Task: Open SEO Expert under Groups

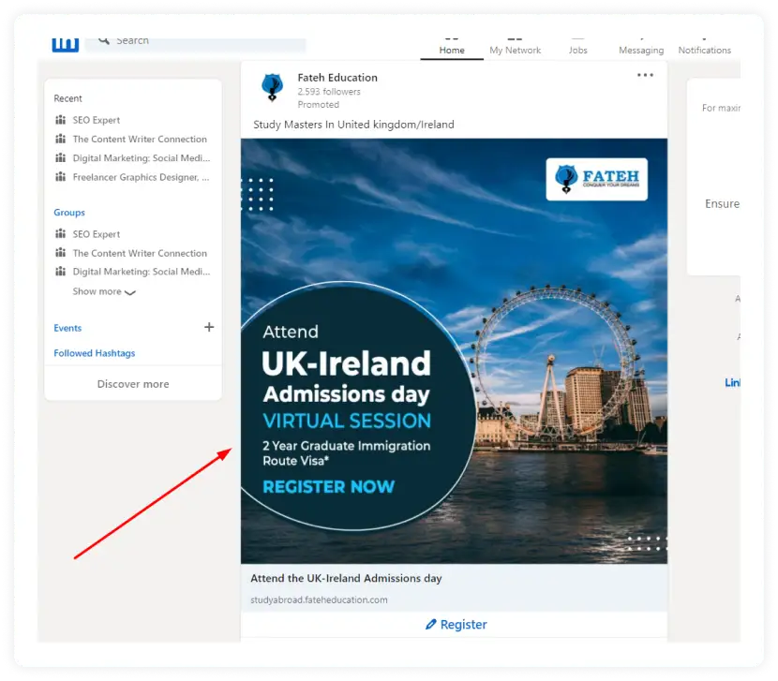Action: point(97,234)
